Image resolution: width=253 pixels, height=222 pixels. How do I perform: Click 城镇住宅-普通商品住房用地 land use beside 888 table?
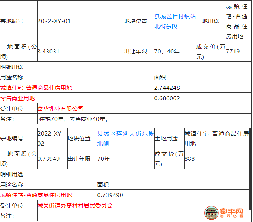217,138
